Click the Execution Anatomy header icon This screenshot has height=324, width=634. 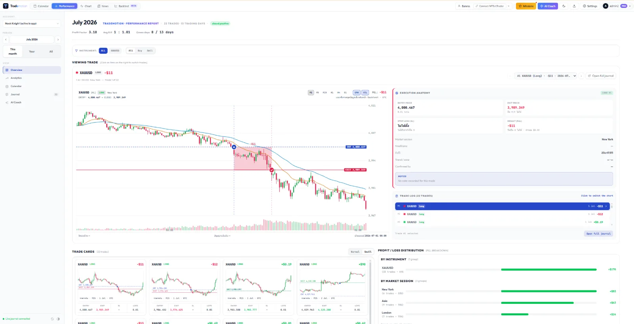click(397, 93)
